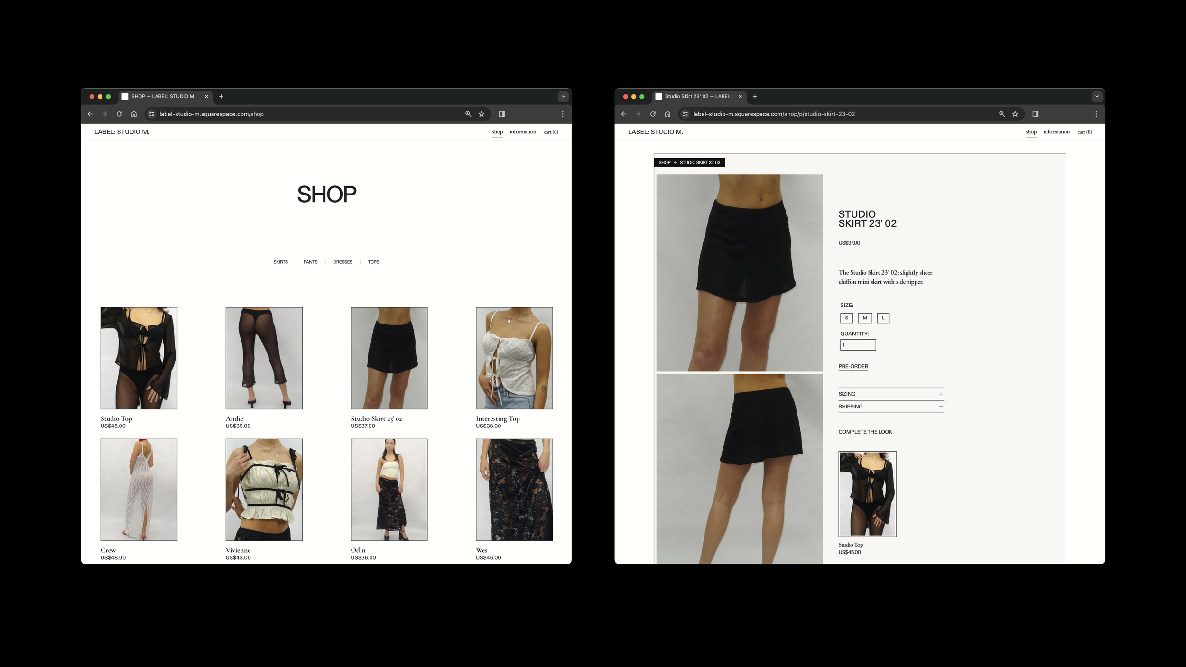Filter shop by DRESSES category

pos(343,262)
